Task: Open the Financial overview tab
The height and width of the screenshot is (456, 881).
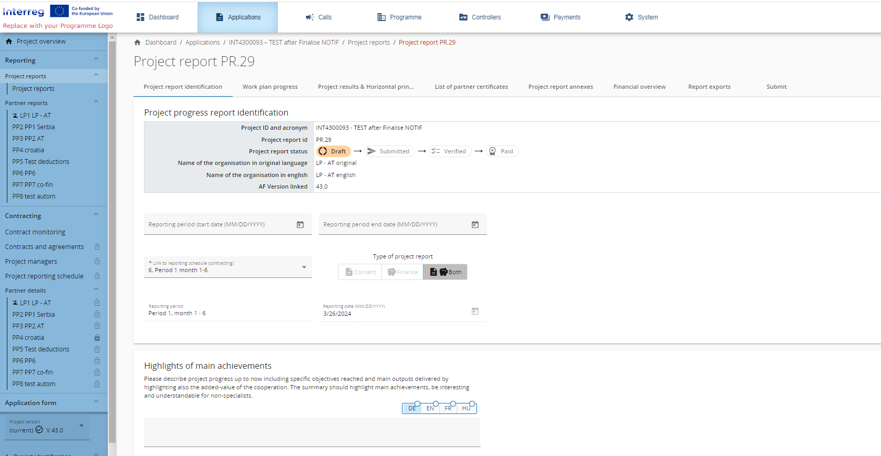Action: [x=639, y=87]
